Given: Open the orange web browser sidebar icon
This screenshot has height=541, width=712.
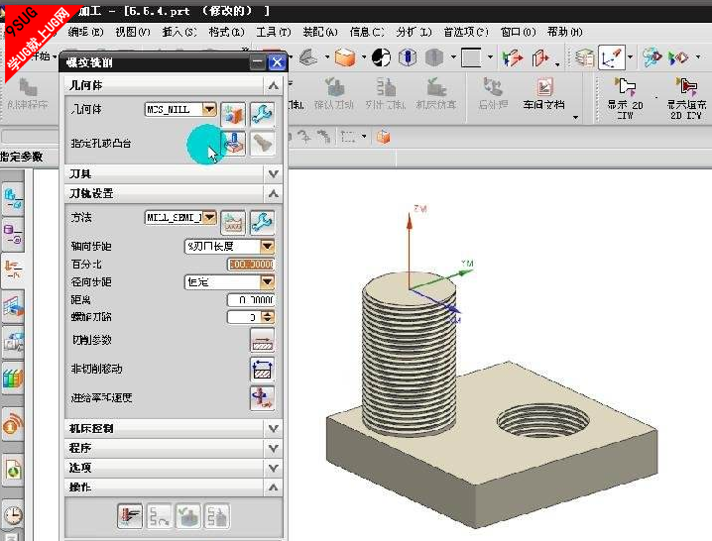Looking at the screenshot, I should [x=13, y=425].
